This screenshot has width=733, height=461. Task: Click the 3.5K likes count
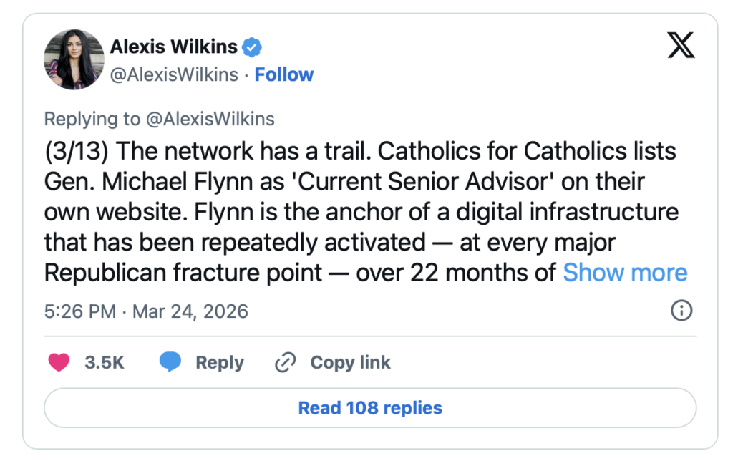[x=105, y=363]
